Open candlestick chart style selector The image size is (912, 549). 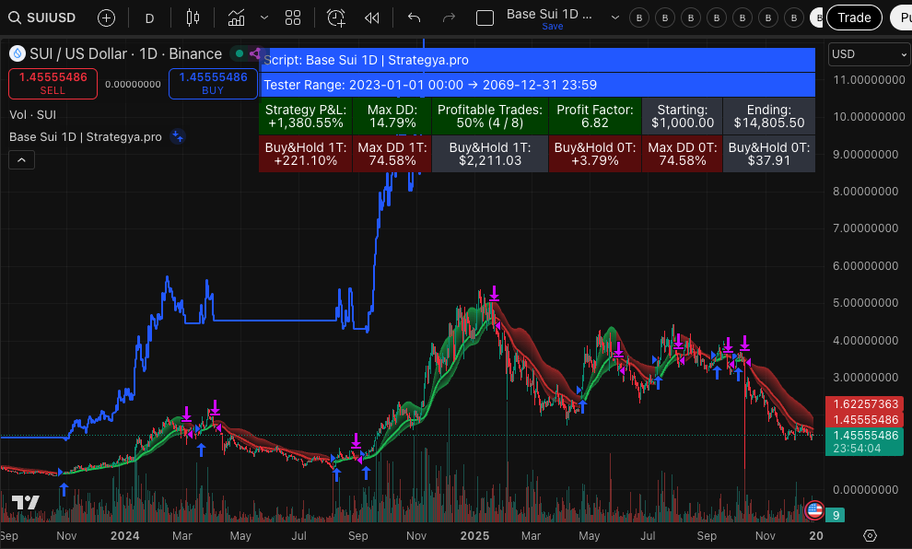pos(193,18)
